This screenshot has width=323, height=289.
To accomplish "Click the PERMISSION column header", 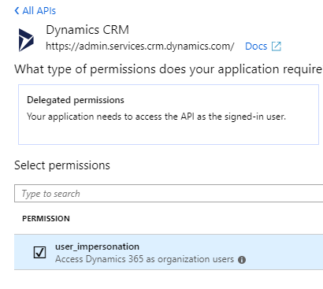I will point(46,219).
